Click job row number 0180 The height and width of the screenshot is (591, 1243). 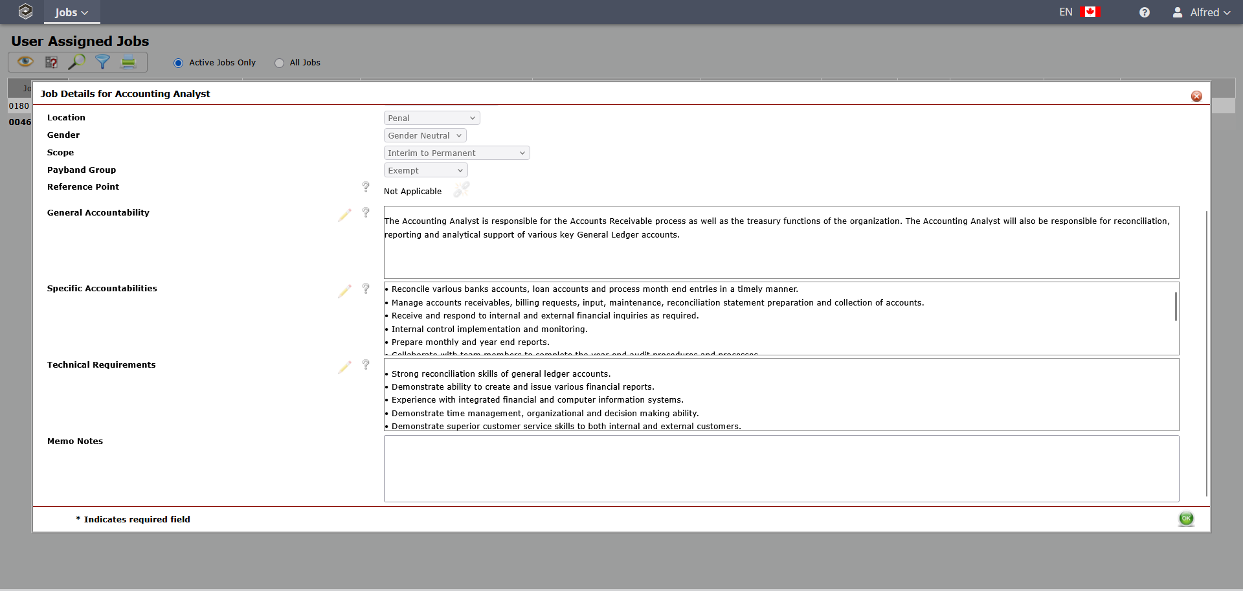click(19, 106)
